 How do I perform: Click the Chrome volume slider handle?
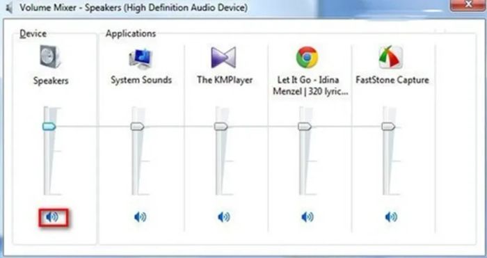tap(305, 127)
